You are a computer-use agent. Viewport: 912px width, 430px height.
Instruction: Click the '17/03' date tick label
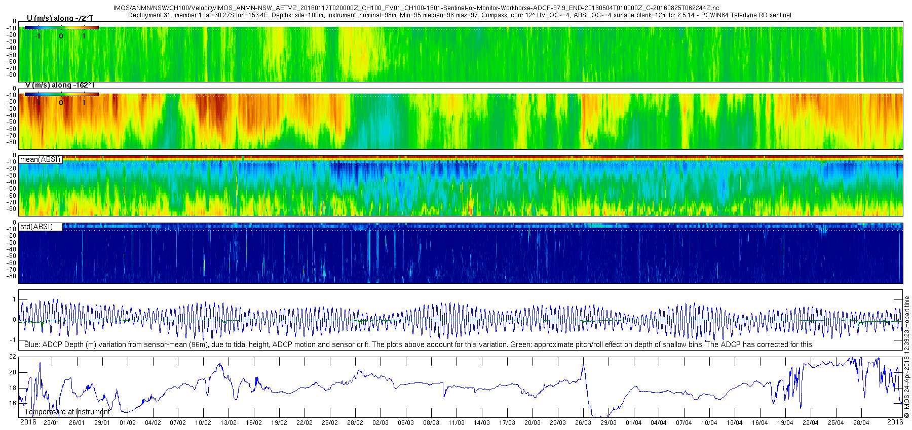[507, 423]
